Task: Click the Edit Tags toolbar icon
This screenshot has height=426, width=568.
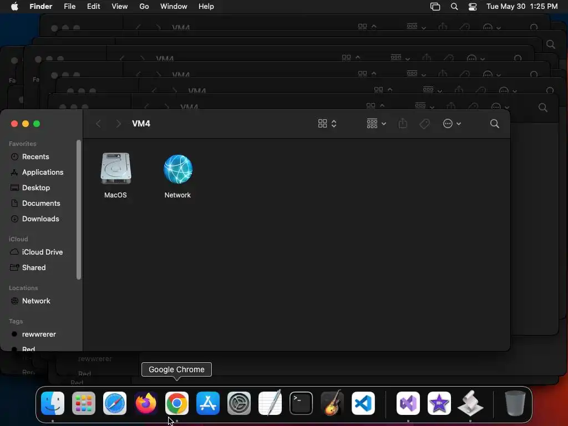Action: (424, 124)
